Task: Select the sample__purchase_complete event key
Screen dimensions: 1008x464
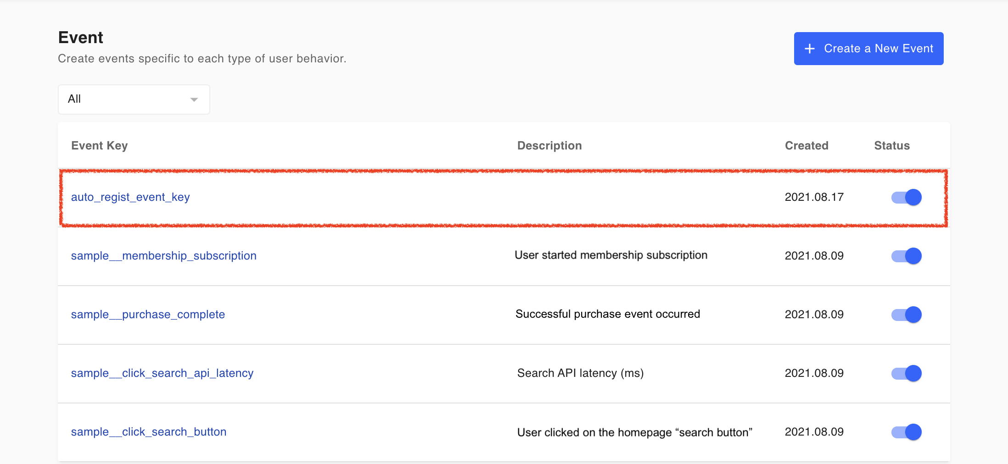Action: 148,315
